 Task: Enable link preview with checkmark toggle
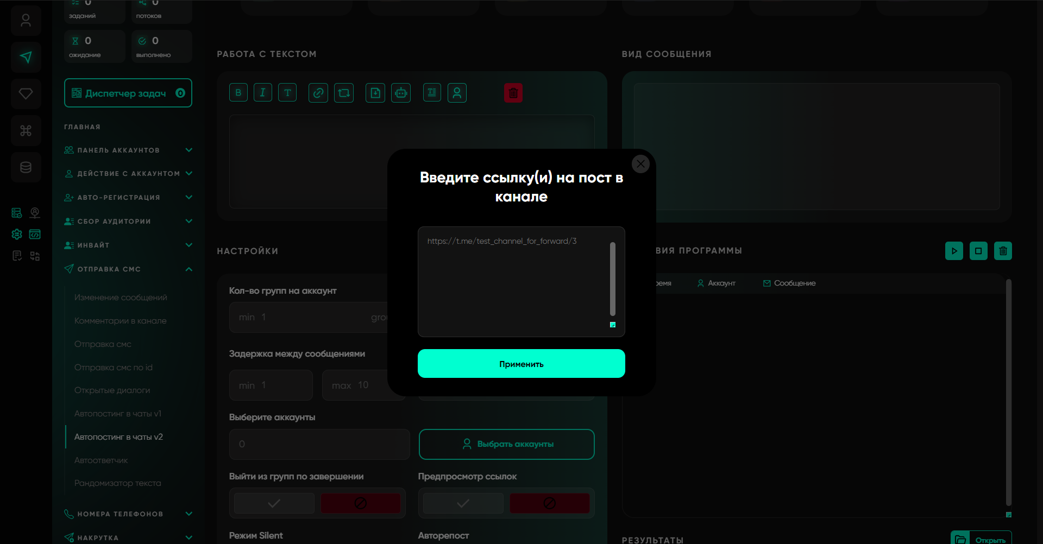[x=463, y=503]
